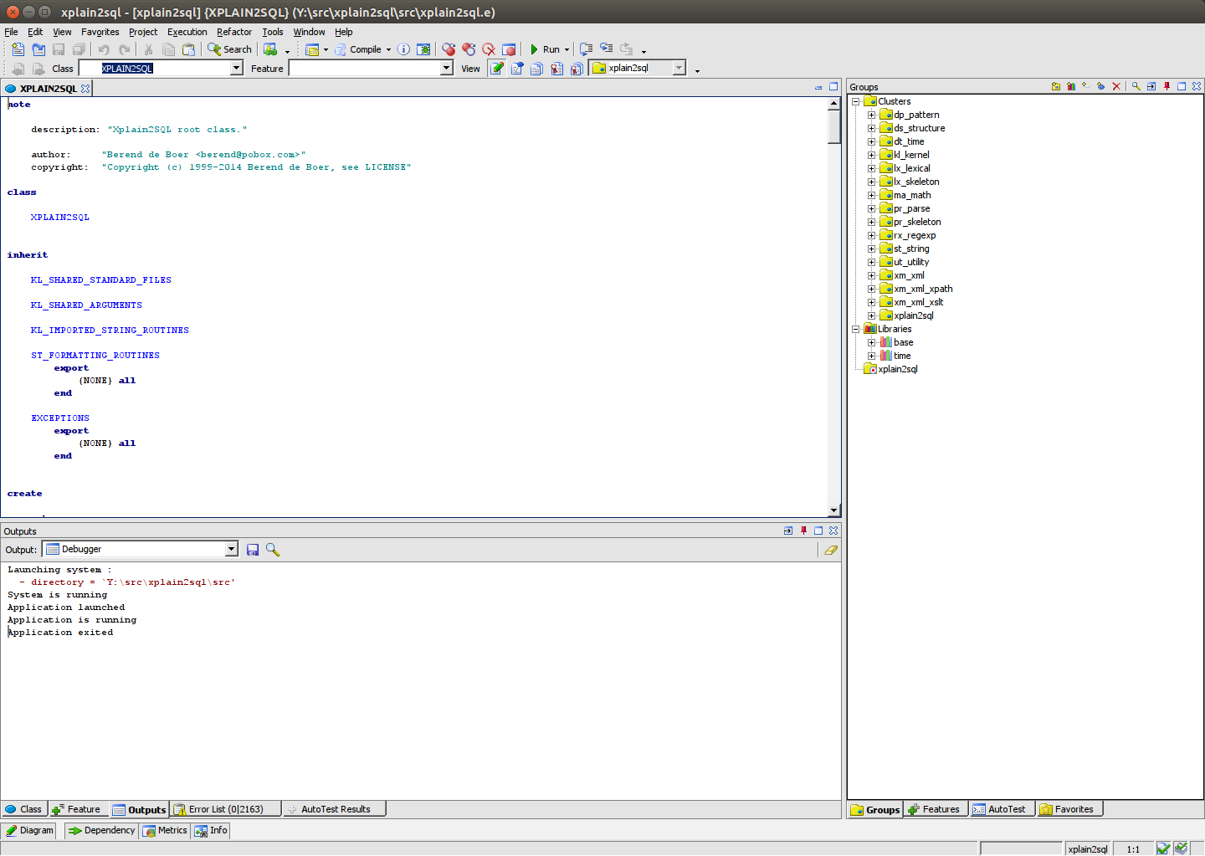Open the Dependency view
Image resolution: width=1205 pixels, height=856 pixels.
tap(100, 830)
